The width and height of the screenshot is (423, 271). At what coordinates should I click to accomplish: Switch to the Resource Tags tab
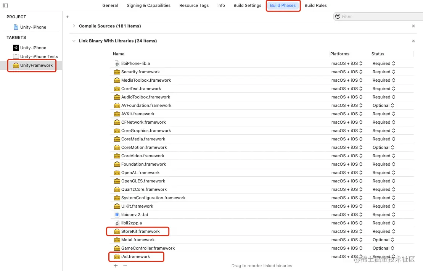click(x=194, y=5)
